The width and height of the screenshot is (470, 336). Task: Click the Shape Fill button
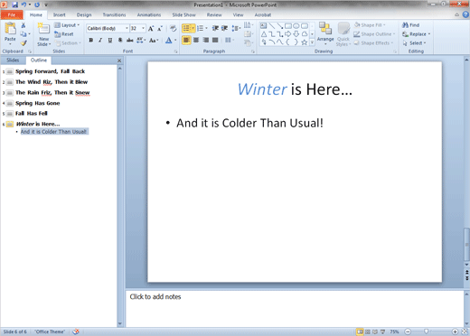370,25
